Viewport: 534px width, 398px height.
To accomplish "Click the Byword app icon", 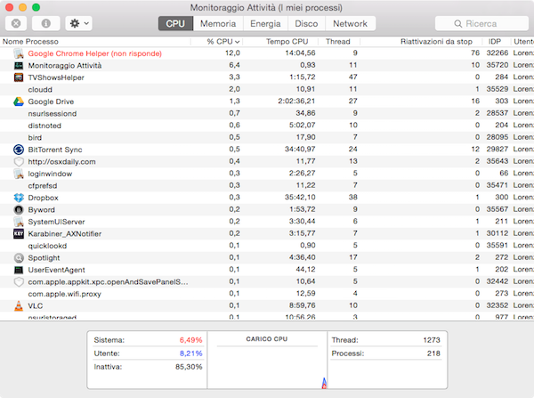I will pos(19,210).
